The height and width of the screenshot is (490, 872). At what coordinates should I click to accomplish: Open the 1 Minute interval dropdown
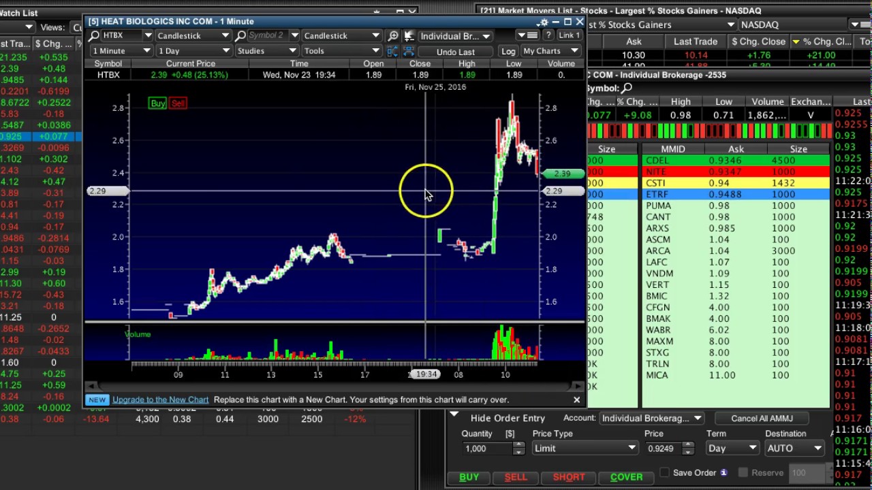121,51
